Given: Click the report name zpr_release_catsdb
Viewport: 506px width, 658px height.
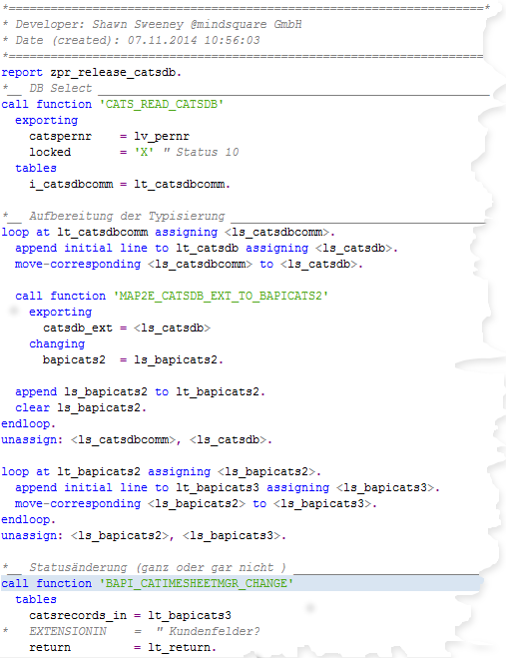Looking at the screenshot, I should pyautogui.click(x=116, y=73).
